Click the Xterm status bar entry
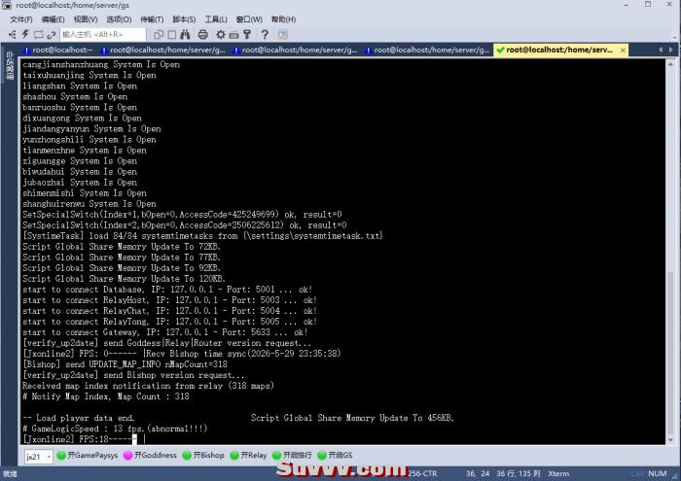Screen dimensions: 681x481 coord(558,473)
